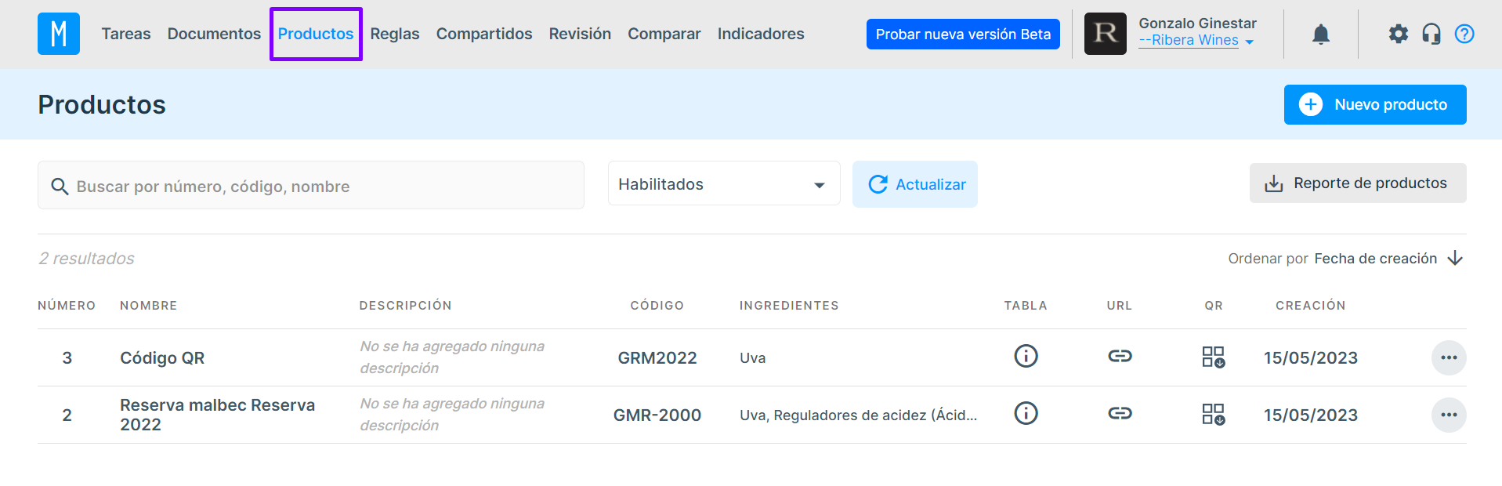The width and height of the screenshot is (1502, 486).
Task: Open help with the question mark icon
Action: point(1464,34)
